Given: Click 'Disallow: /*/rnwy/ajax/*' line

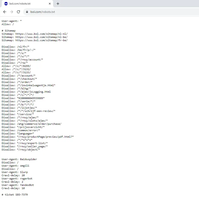Looking at the screenshot, I should point(20,117).
